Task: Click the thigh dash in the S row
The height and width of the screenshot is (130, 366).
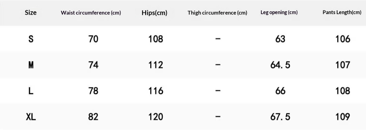Action: point(218,39)
